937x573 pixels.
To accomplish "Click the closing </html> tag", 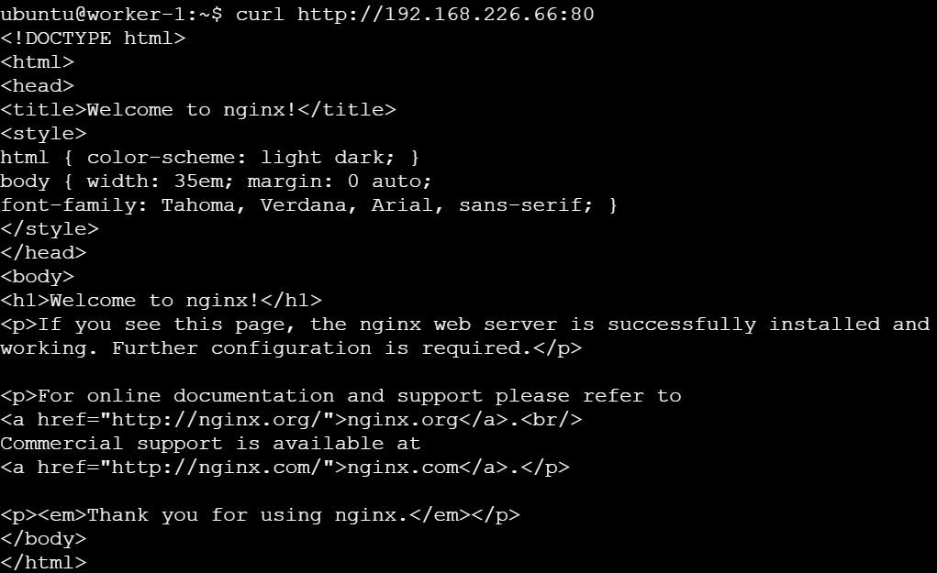I will 44,564.
